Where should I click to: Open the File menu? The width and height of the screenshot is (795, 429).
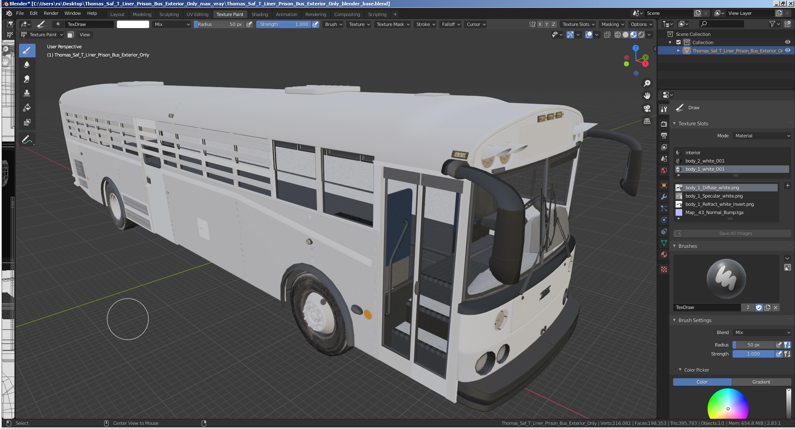click(x=20, y=13)
